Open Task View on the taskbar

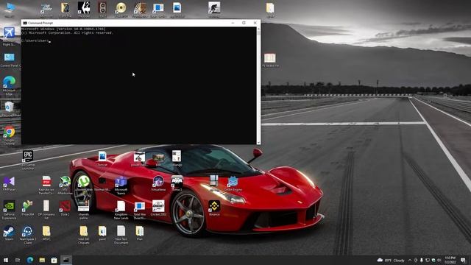pyautogui.click(x=18, y=260)
